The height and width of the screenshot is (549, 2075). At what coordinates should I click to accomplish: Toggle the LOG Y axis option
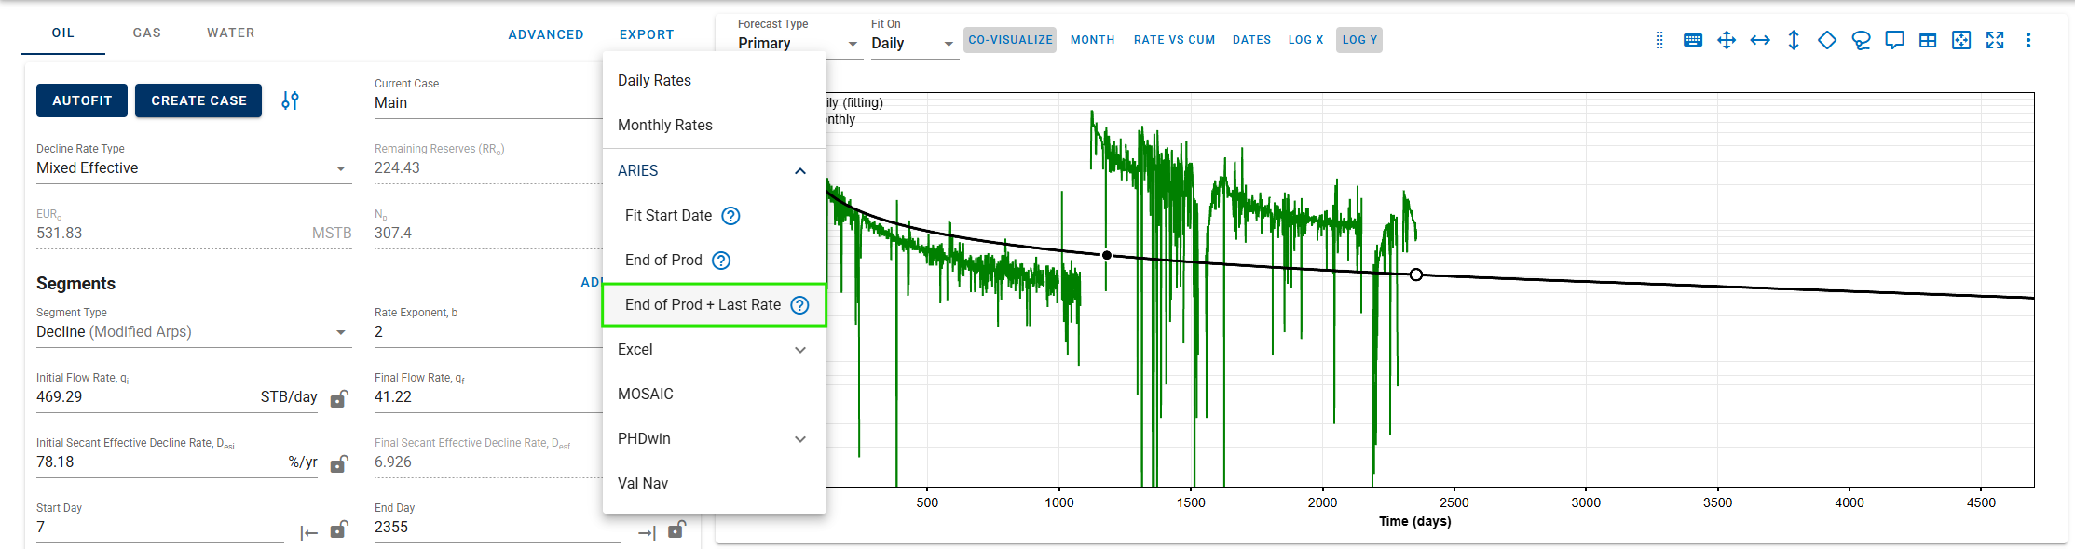[x=1358, y=40]
